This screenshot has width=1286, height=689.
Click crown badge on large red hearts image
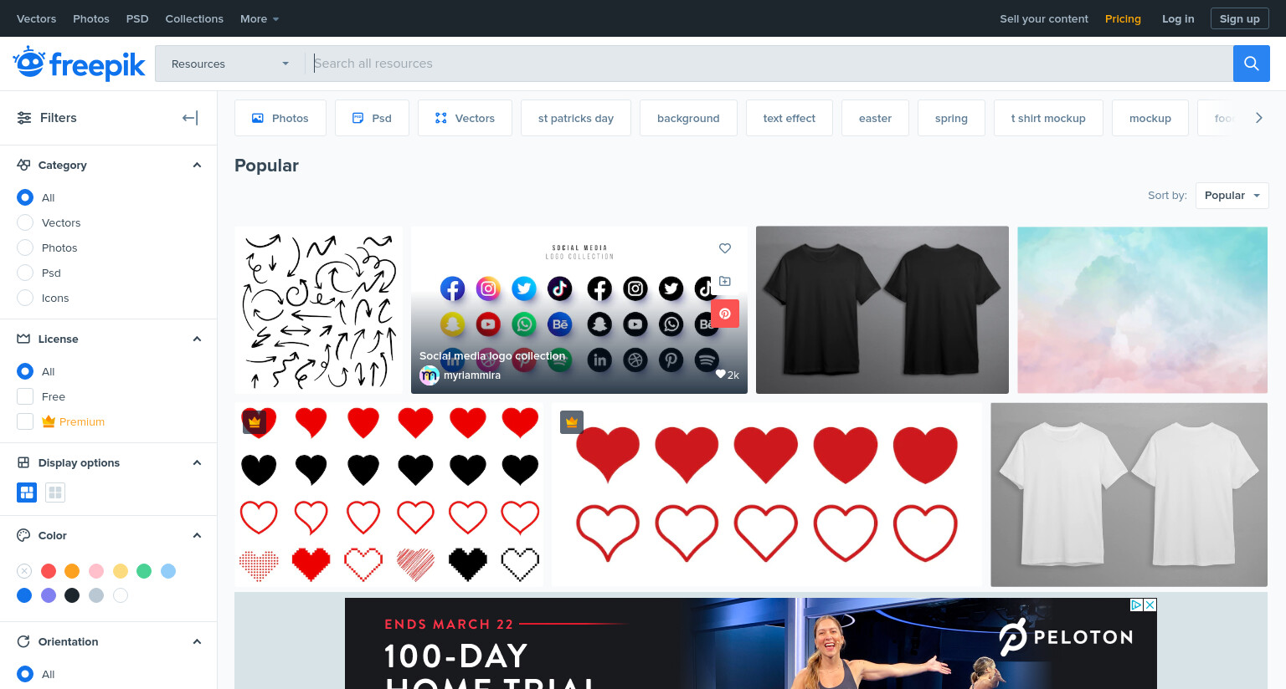click(572, 422)
